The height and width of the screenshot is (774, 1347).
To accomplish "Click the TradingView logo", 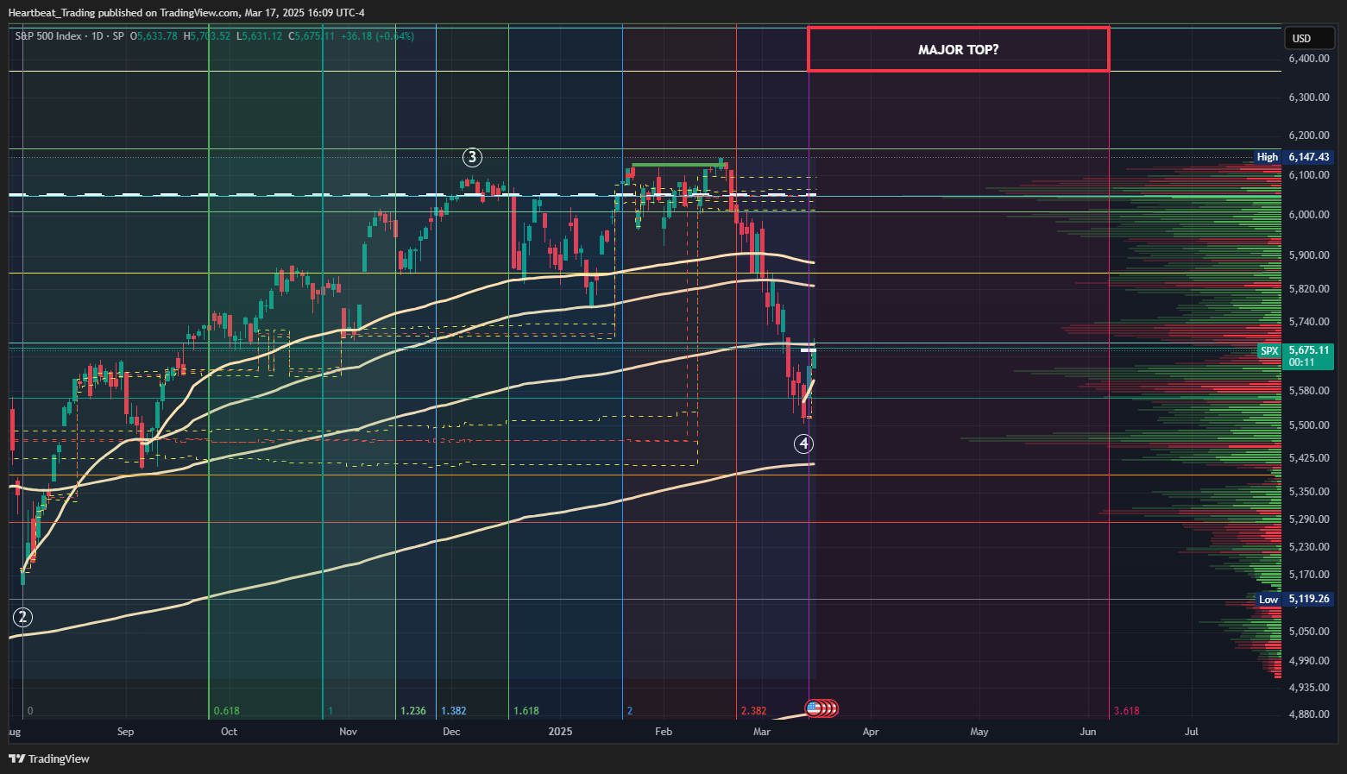I will coord(49,758).
